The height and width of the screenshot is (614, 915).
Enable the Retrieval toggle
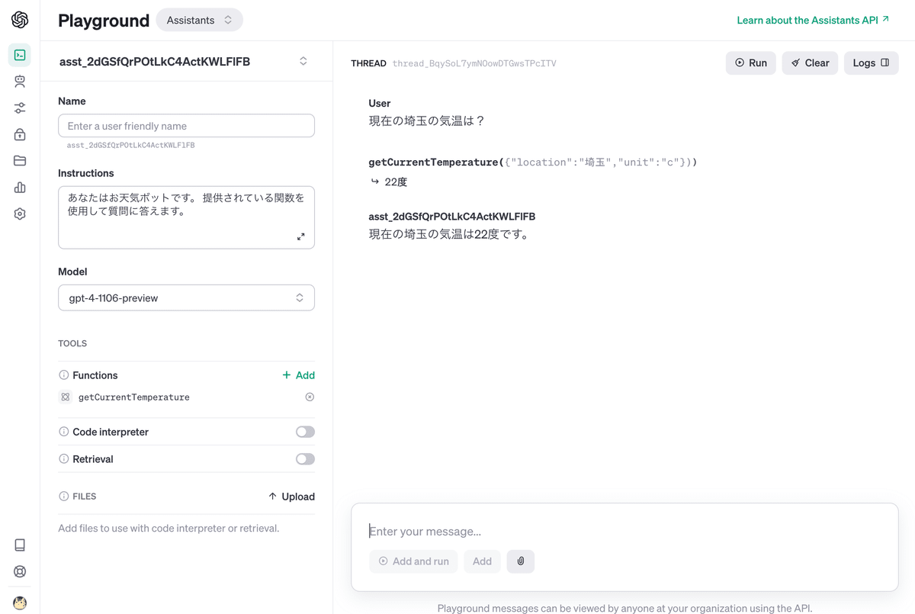click(x=304, y=458)
